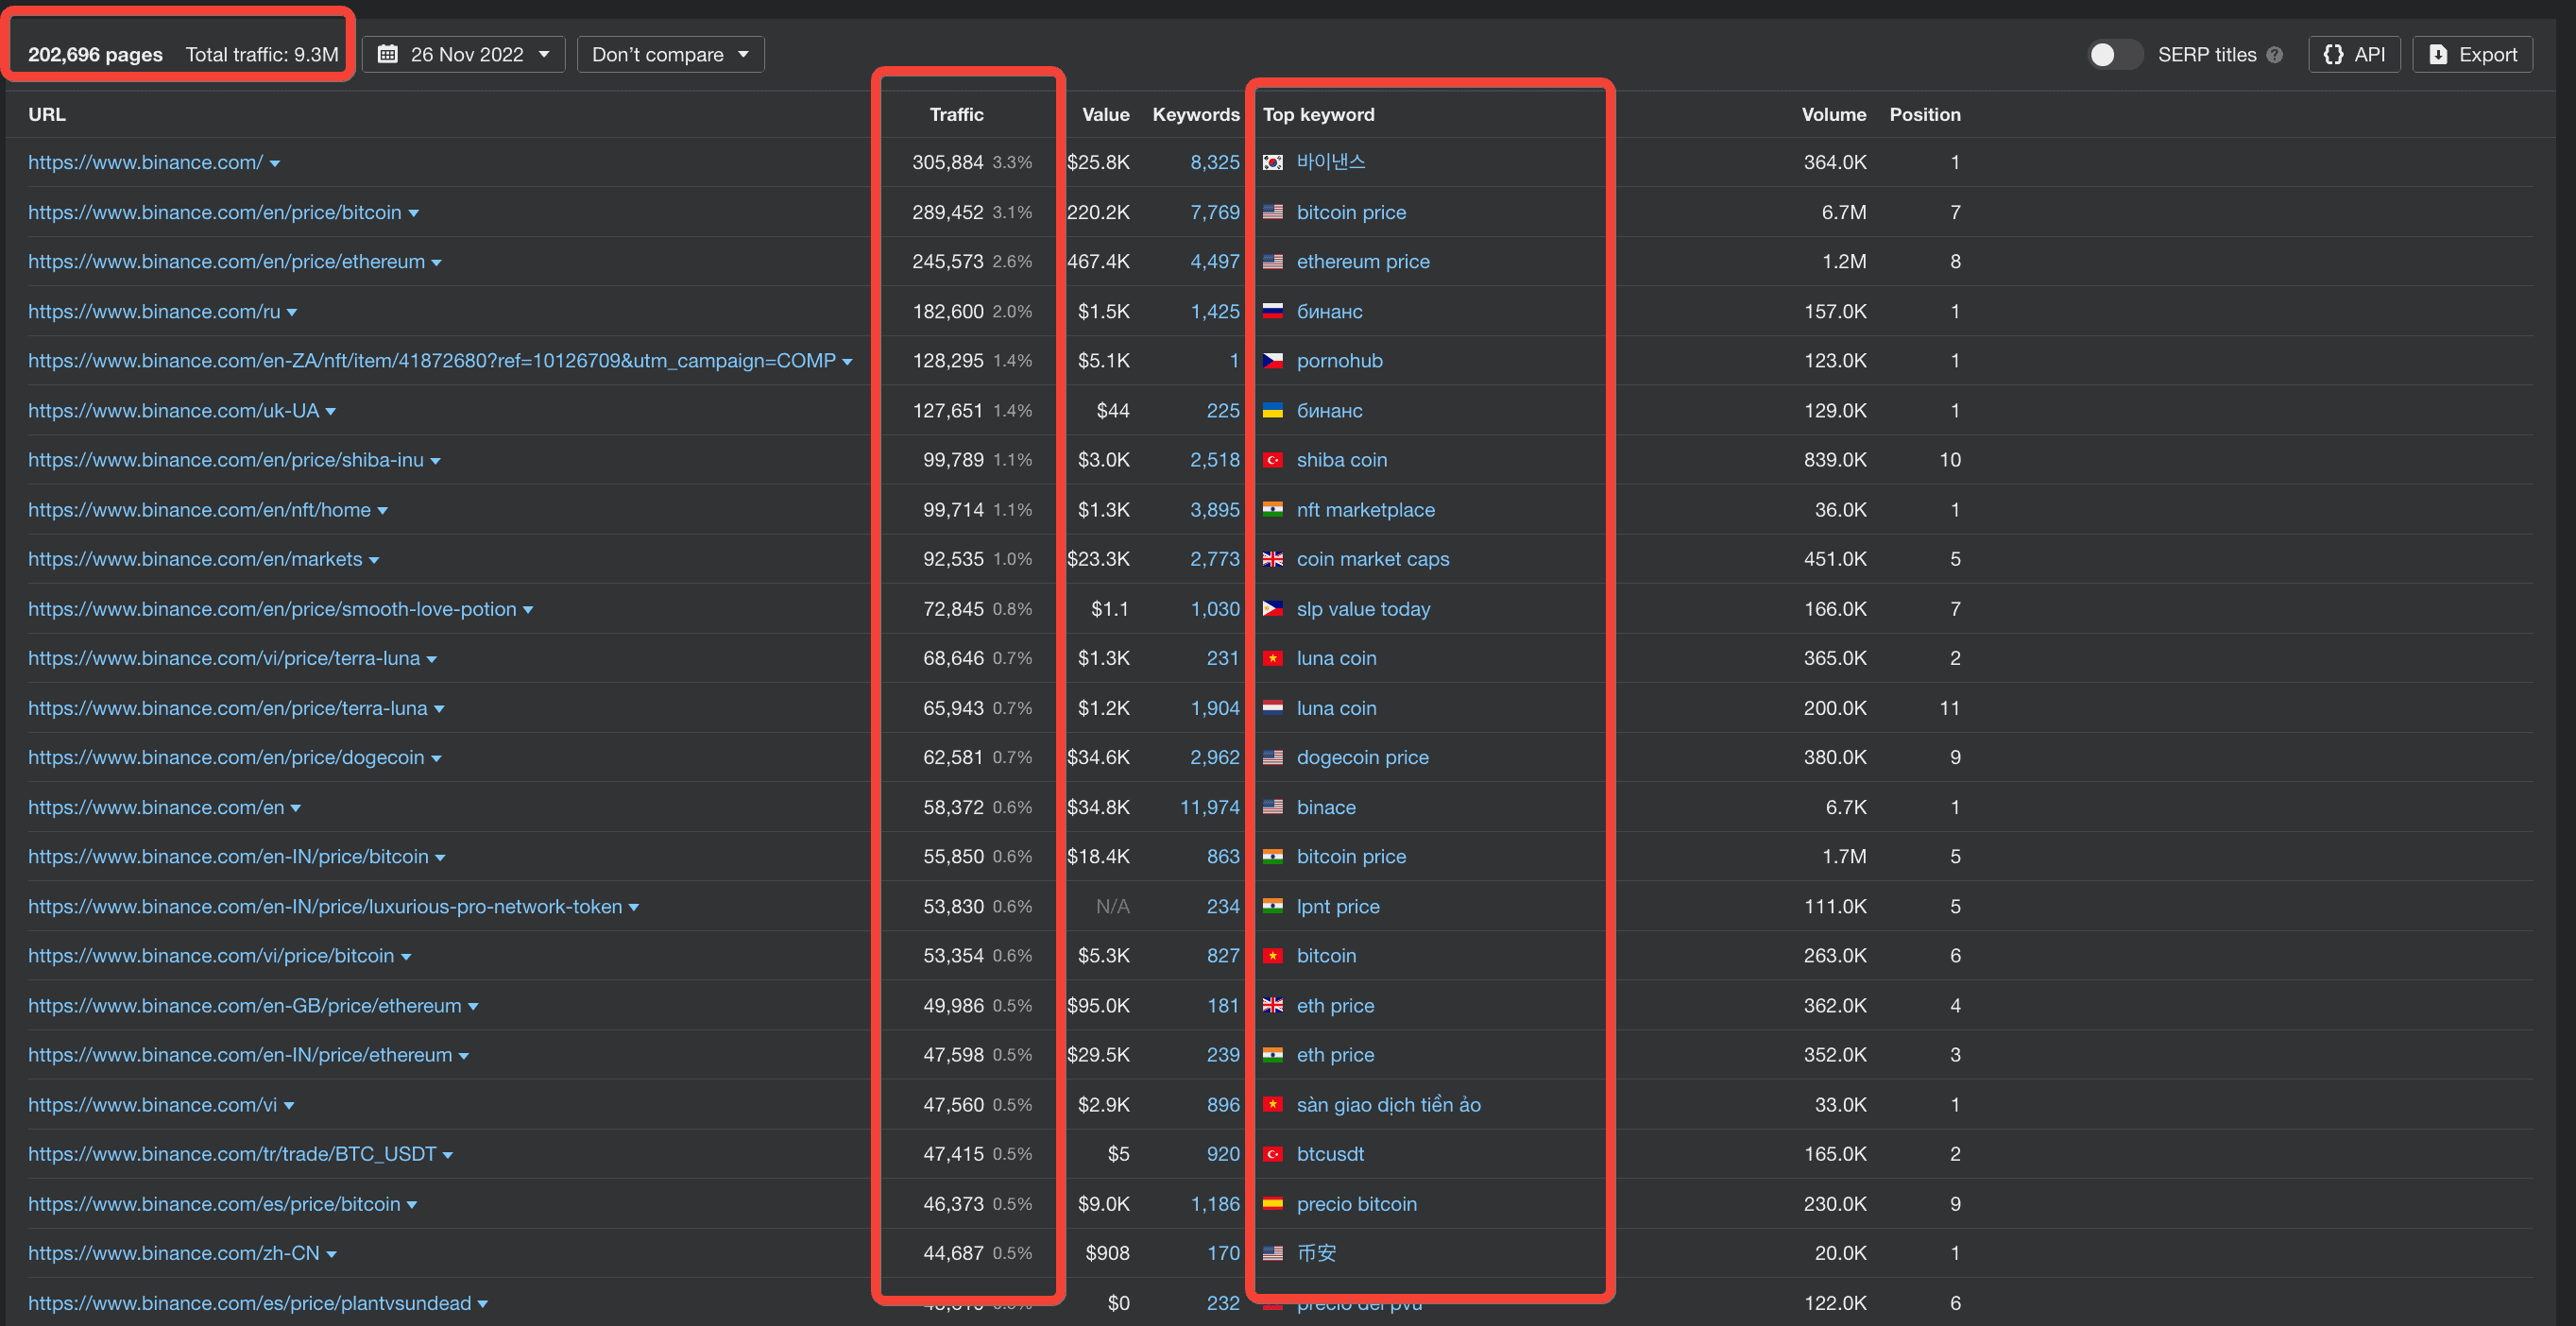This screenshot has width=2576, height=1326.
Task: Expand dropdown arrow for binance.com/uk-UA URL
Action: point(331,412)
